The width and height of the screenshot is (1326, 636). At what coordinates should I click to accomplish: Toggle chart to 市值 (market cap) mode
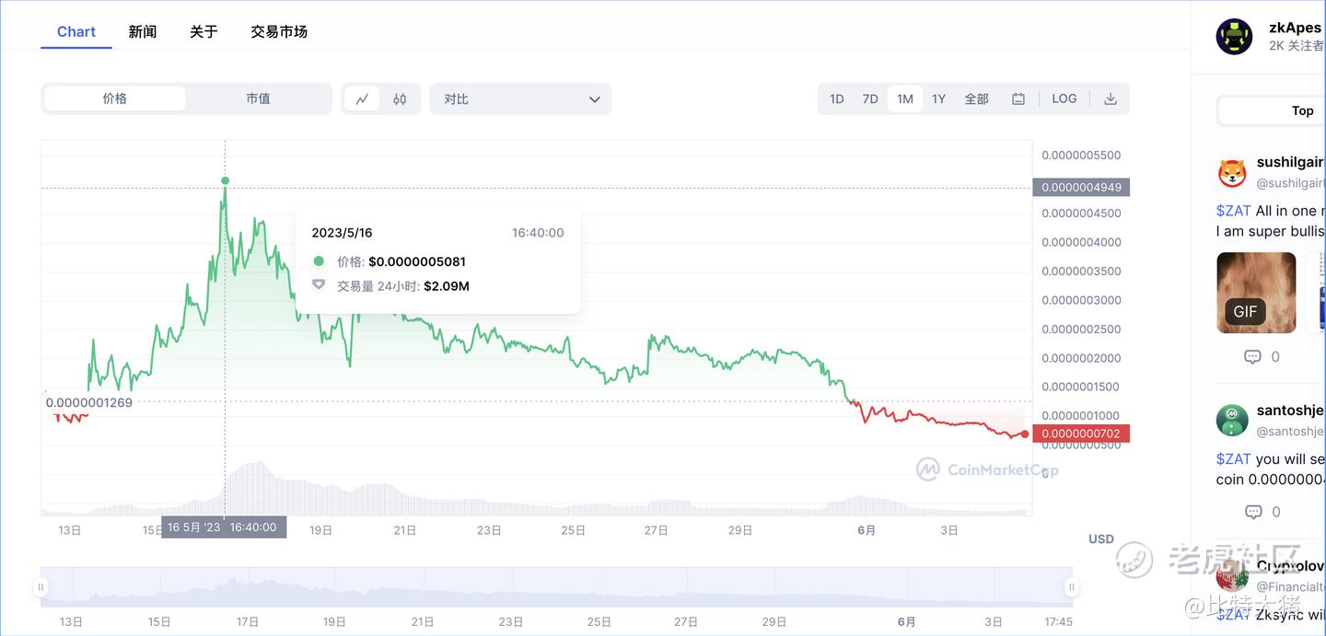258,99
